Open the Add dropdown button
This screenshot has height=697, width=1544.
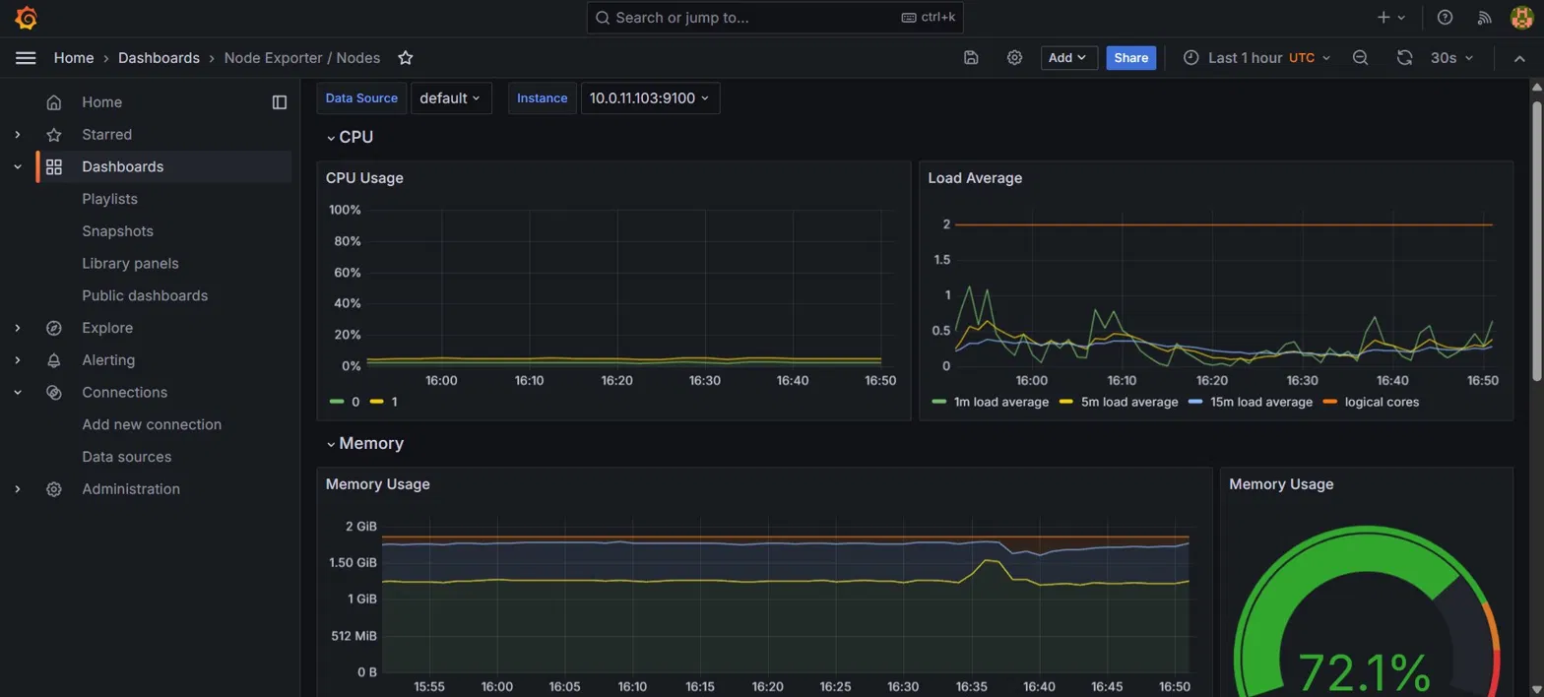click(x=1069, y=58)
